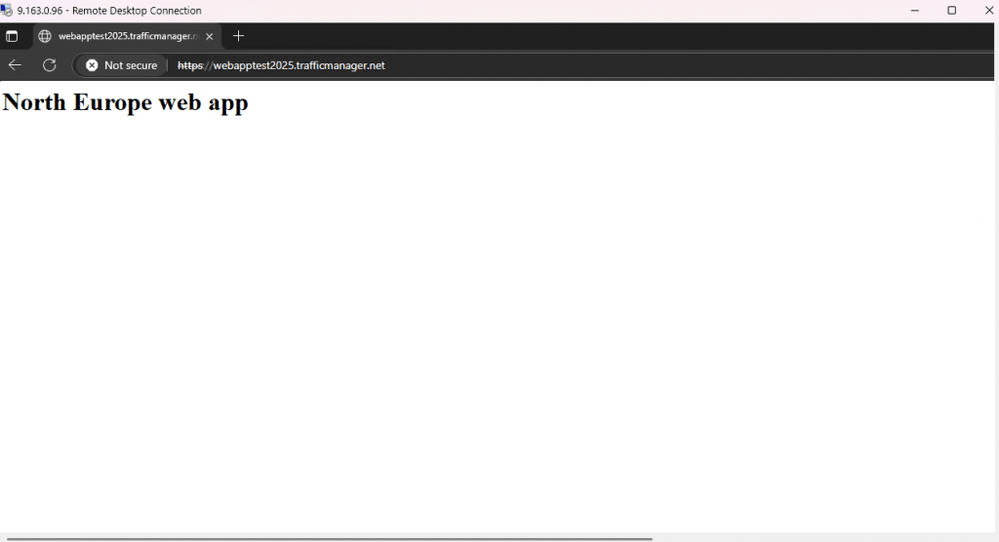Click the North Europe web app heading
This screenshot has width=999, height=542.
[126, 102]
